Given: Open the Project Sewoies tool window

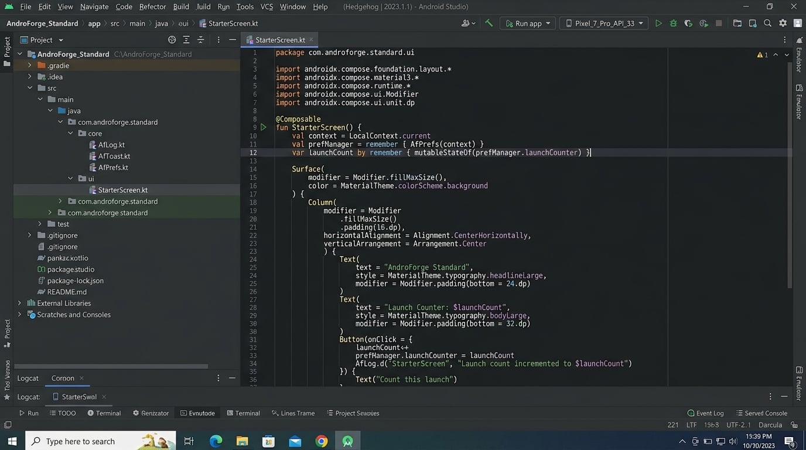Looking at the screenshot, I should pyautogui.click(x=353, y=413).
